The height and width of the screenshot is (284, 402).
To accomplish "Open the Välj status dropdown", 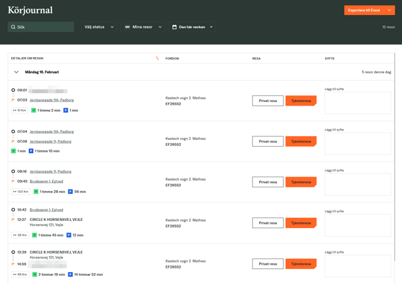I will coord(99,27).
